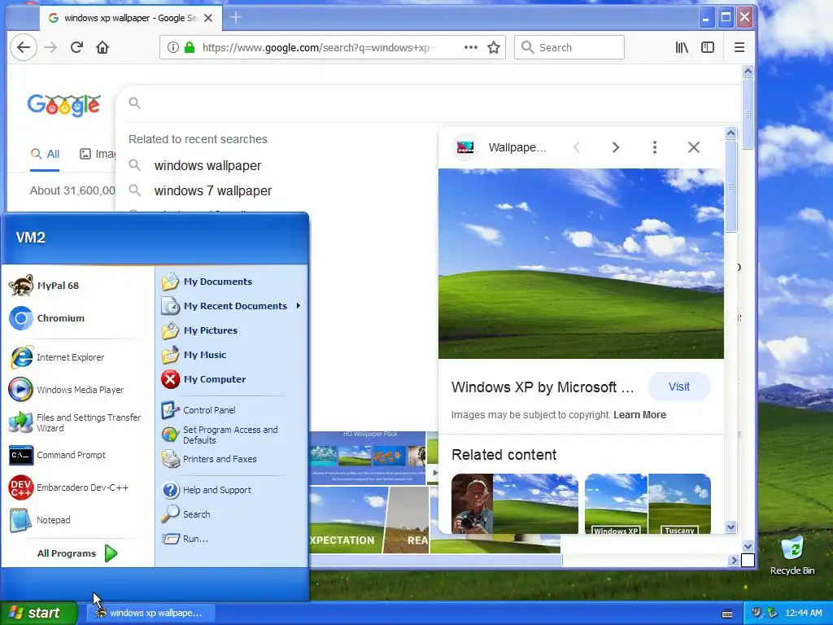Open the Learn More copyright link

(x=639, y=414)
